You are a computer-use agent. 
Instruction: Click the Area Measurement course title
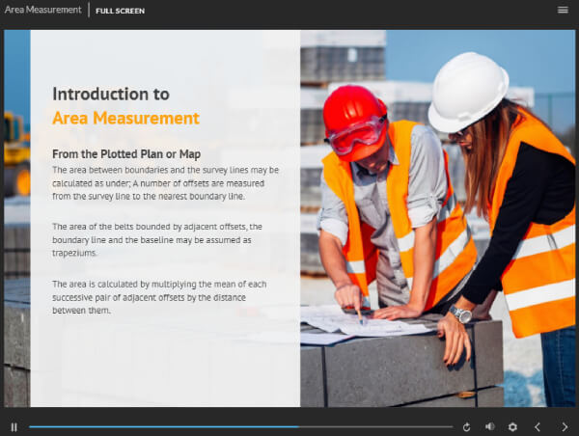pyautogui.click(x=42, y=10)
